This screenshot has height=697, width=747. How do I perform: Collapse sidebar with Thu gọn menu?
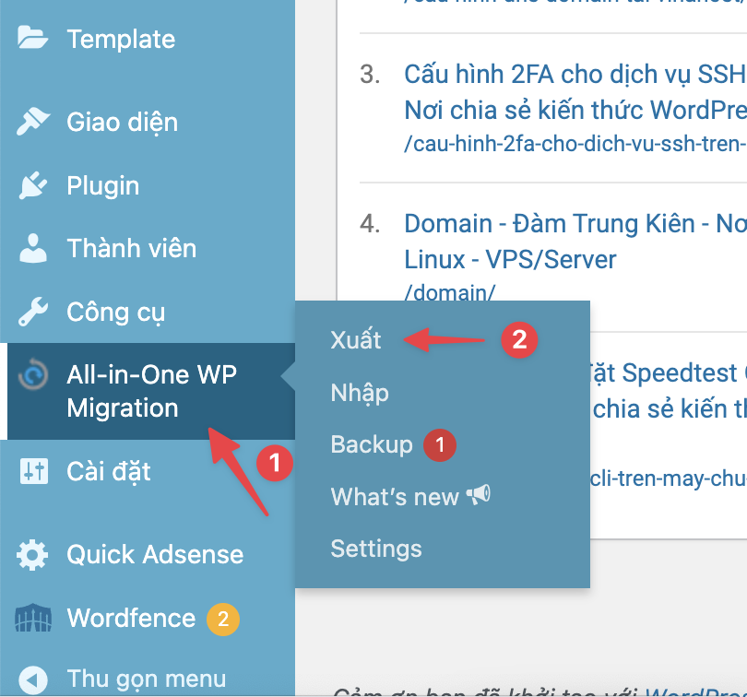pyautogui.click(x=148, y=679)
